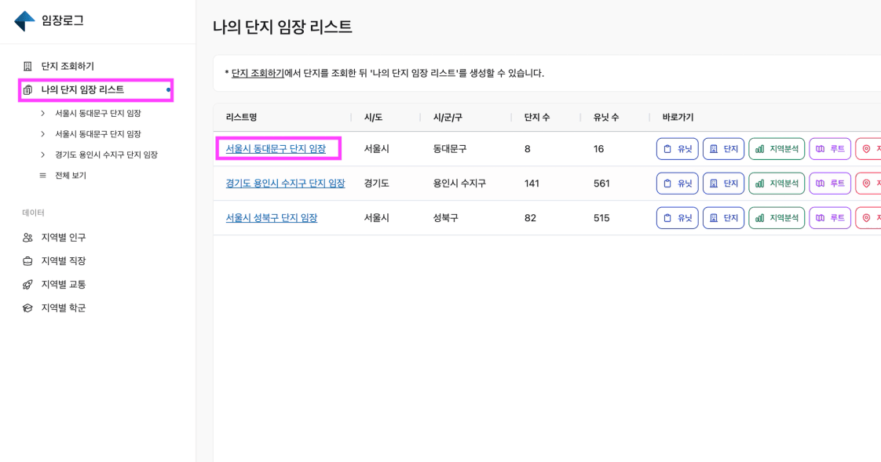This screenshot has height=462, width=881.
Task: Click the 지역별 교통 rocket icon
Action: [x=27, y=285]
